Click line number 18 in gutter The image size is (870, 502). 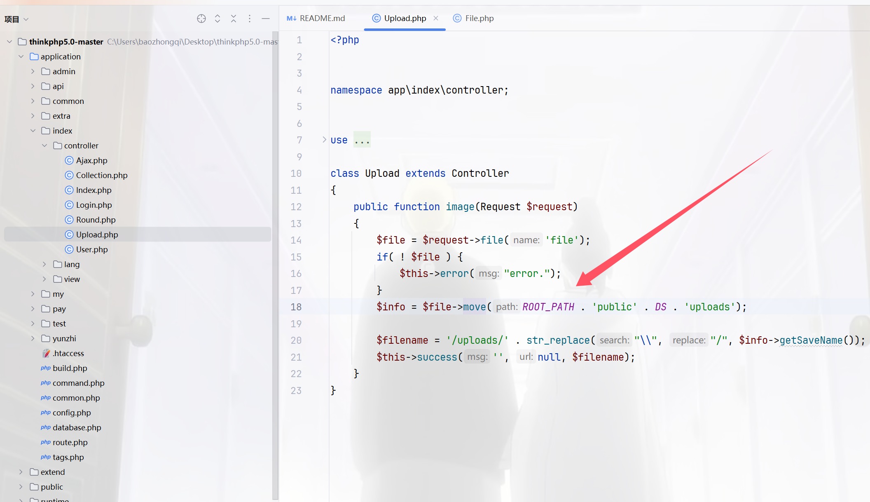click(296, 307)
